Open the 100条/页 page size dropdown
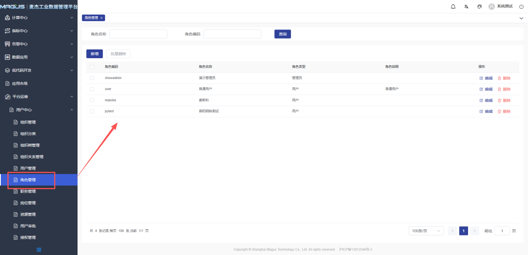This screenshot has width=528, height=255. coord(426,231)
